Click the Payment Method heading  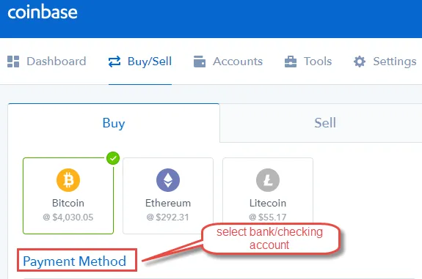[75, 261]
